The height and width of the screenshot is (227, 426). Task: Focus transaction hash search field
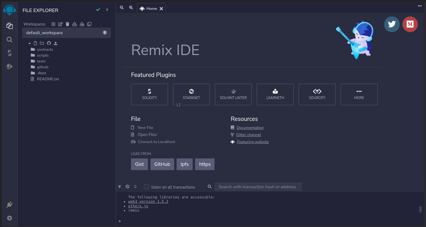258,187
